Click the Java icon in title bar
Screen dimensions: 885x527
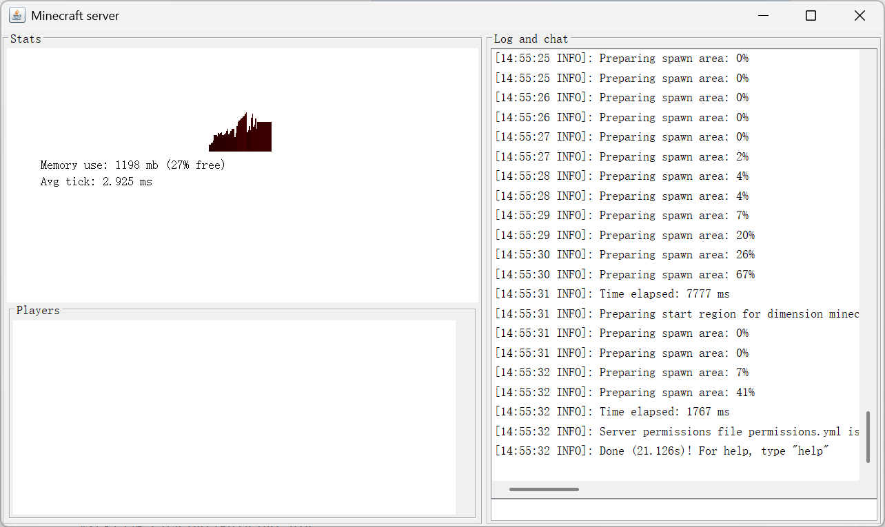(x=17, y=15)
